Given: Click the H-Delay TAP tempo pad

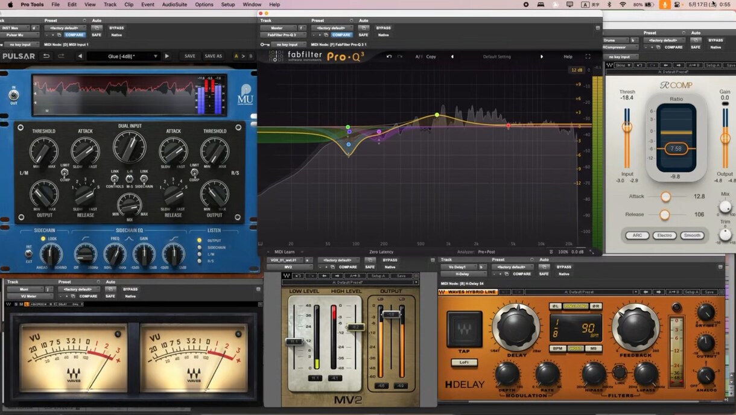Looking at the screenshot, I should coord(465,329).
